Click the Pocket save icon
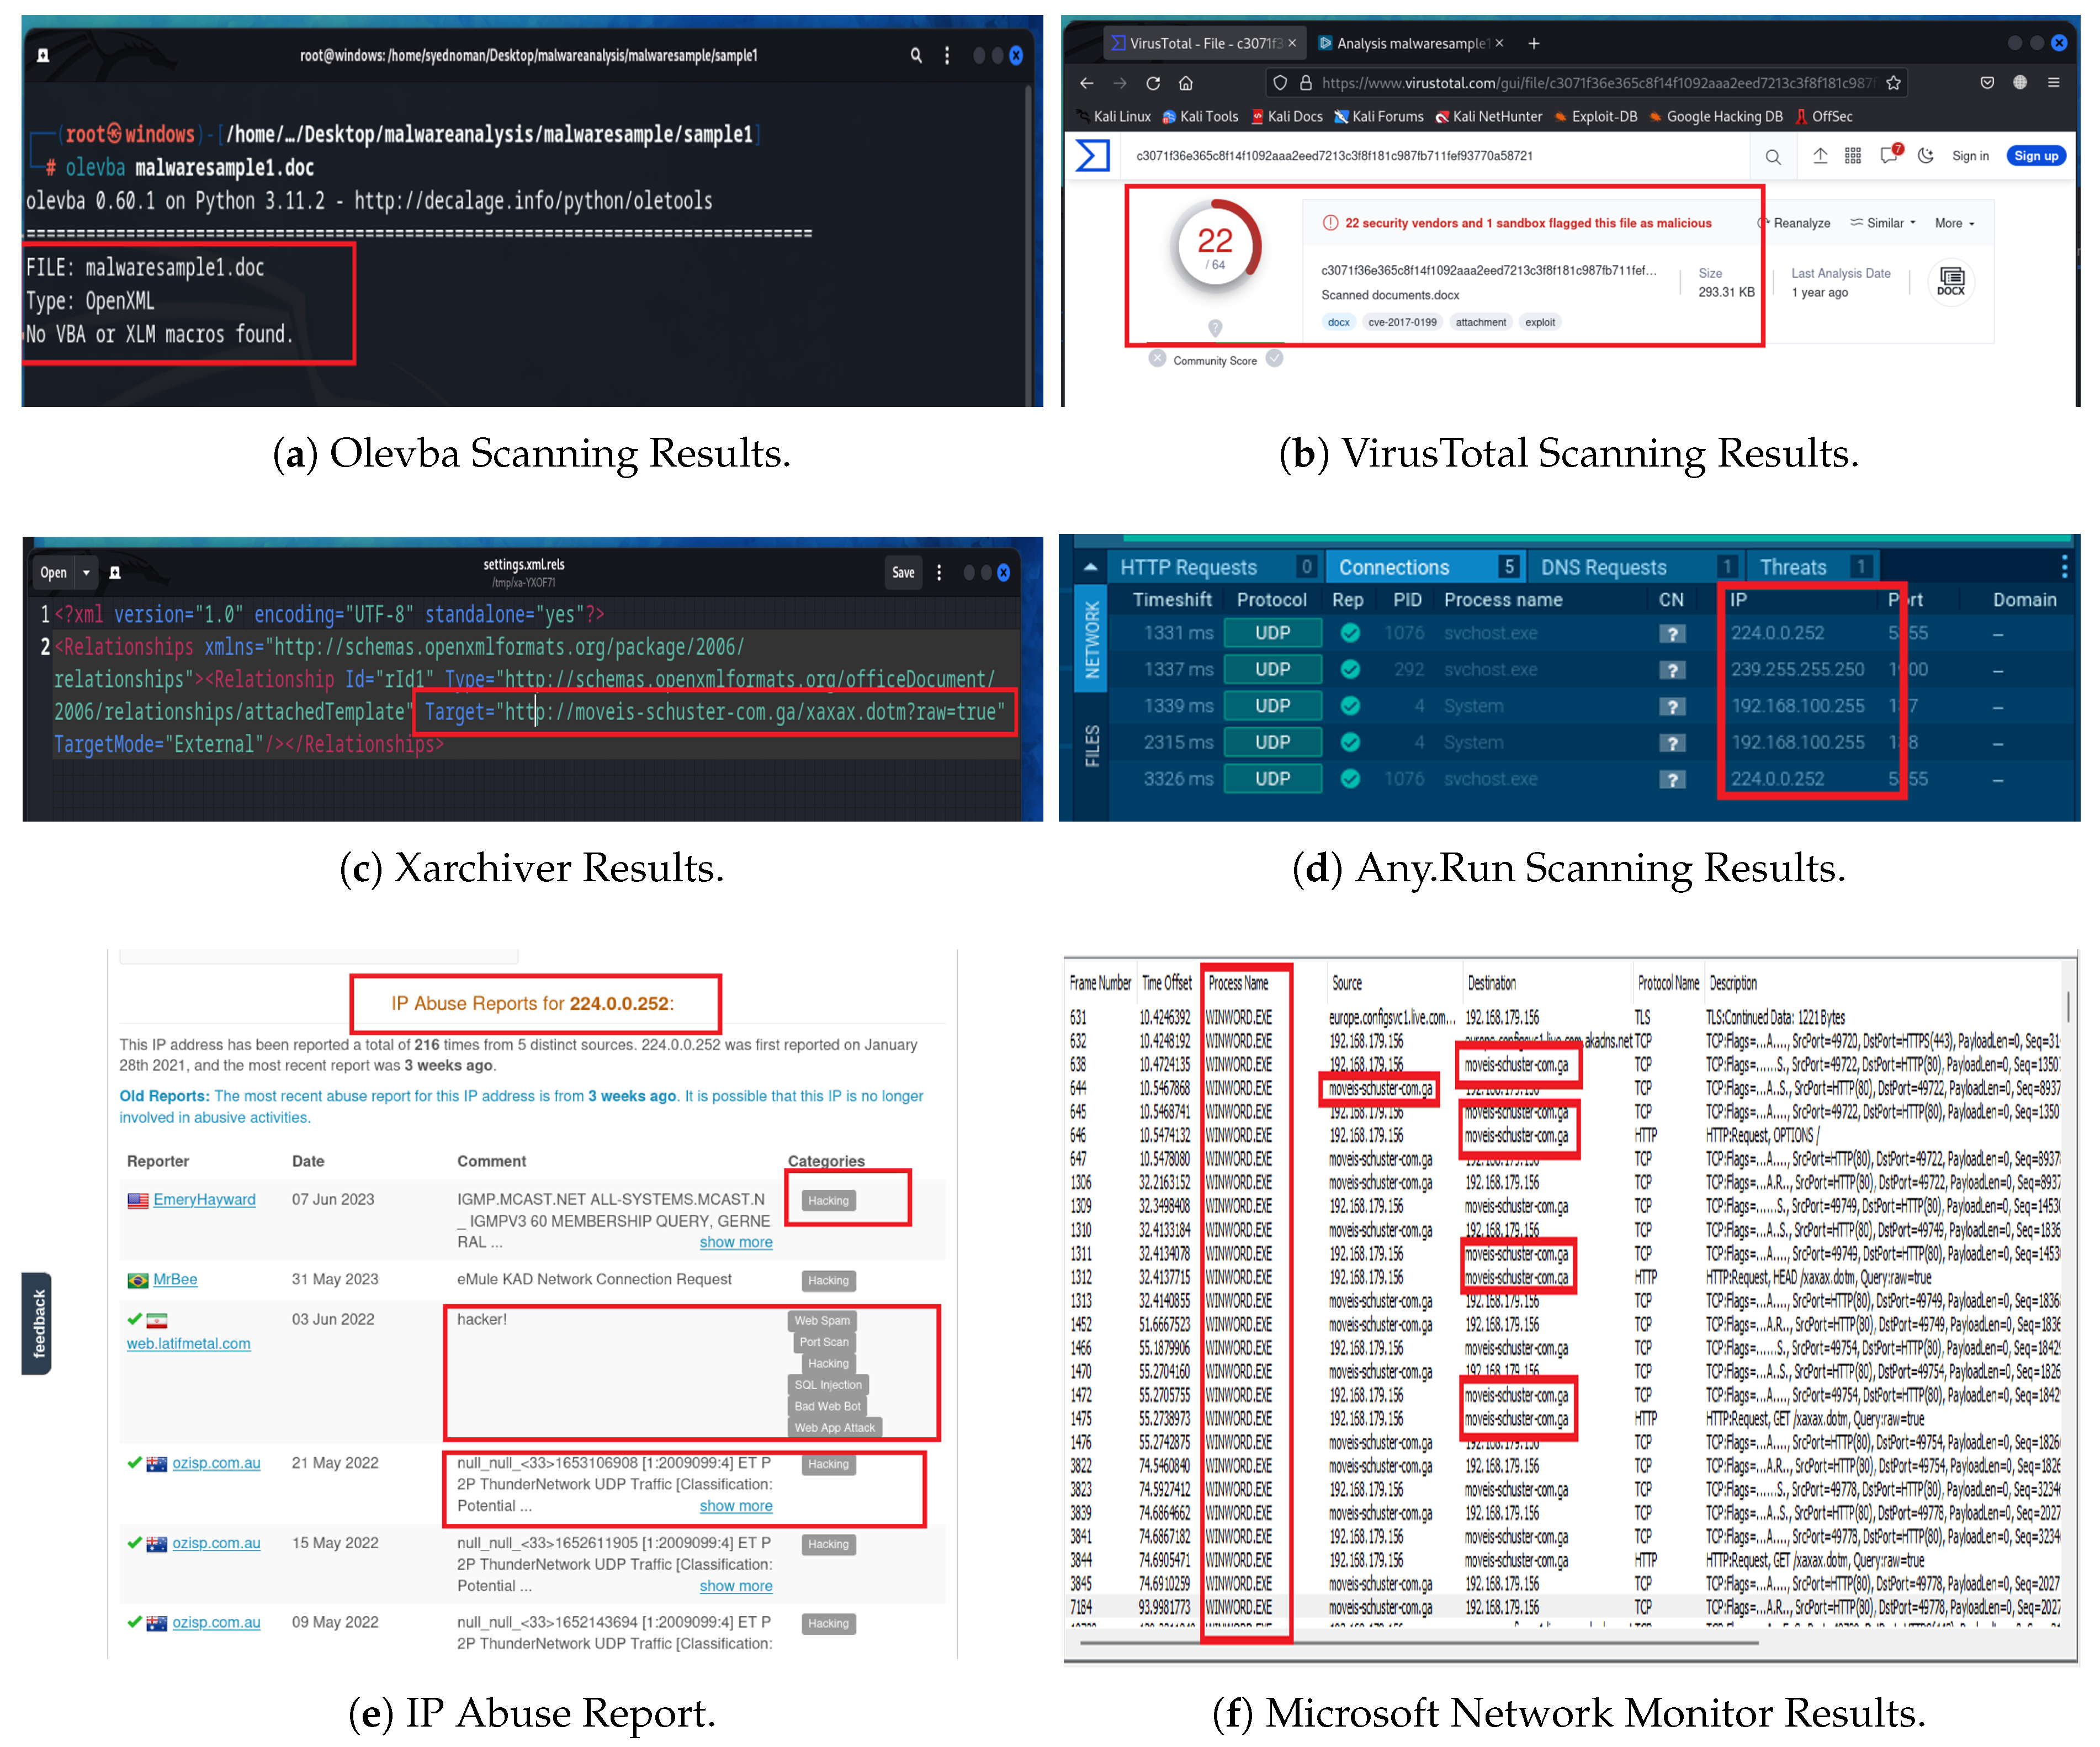Image resolution: width=2100 pixels, height=1747 pixels. (x=1987, y=83)
